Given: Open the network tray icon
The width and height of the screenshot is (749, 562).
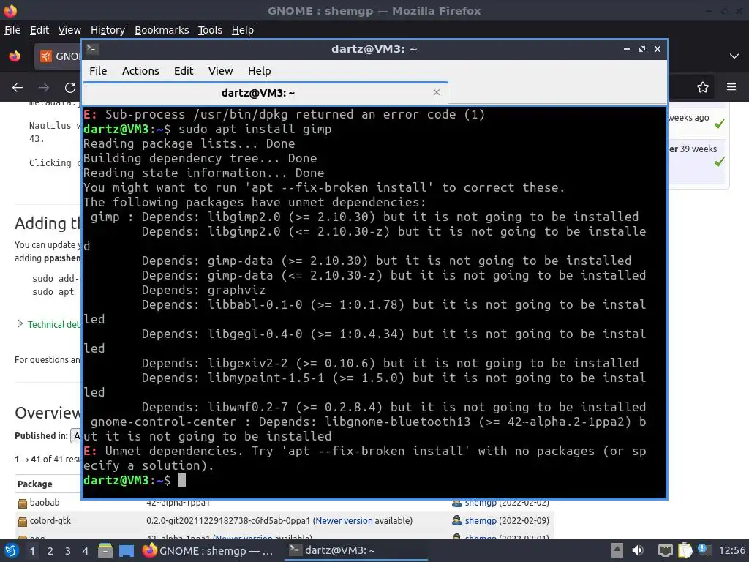Looking at the screenshot, I should click(x=666, y=550).
